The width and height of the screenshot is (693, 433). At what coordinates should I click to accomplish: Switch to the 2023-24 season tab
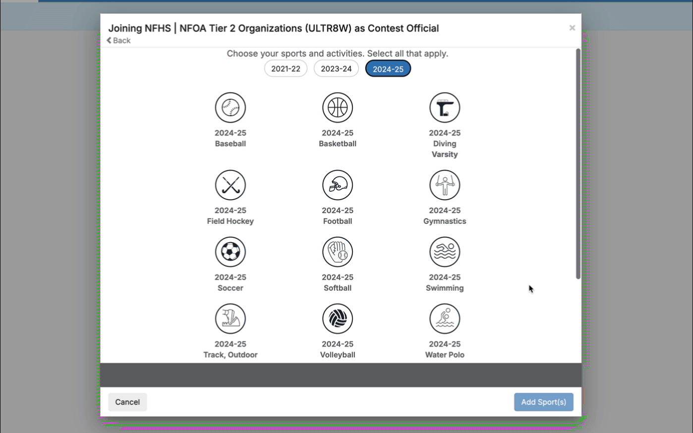(336, 69)
